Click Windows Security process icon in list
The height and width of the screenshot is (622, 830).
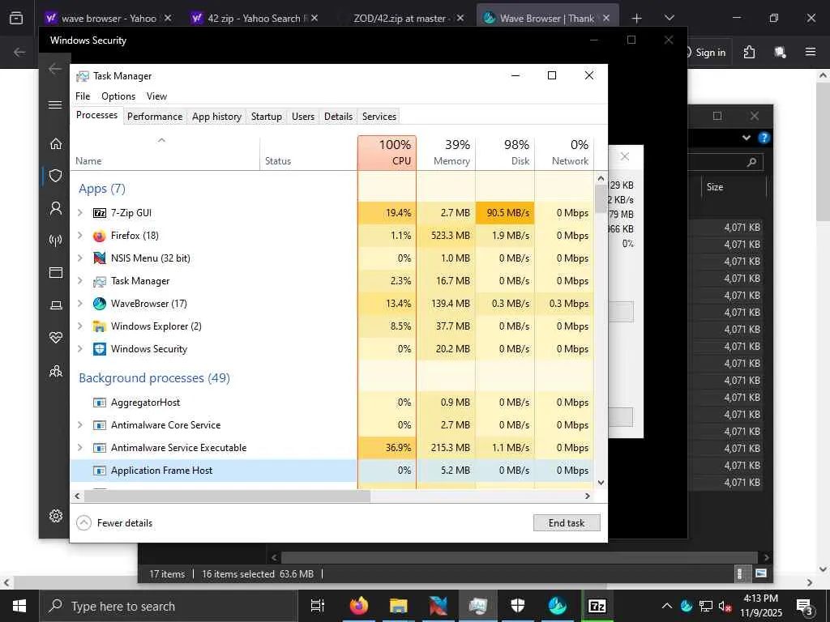[x=100, y=349]
